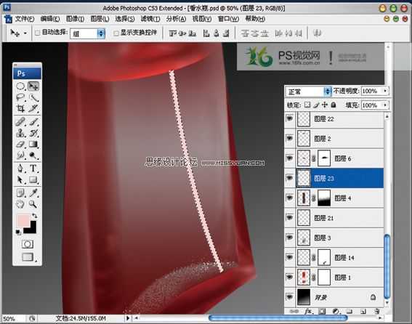Select the Eraser tool
412x324 pixels.
pyautogui.click(x=20, y=144)
